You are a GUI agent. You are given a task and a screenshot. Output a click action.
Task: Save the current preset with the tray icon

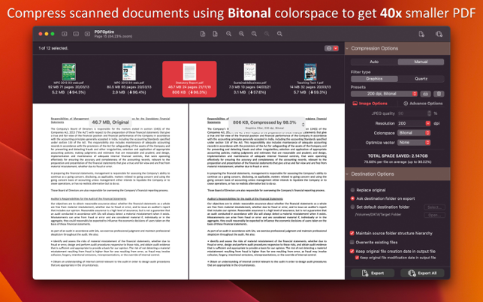pos(425,94)
